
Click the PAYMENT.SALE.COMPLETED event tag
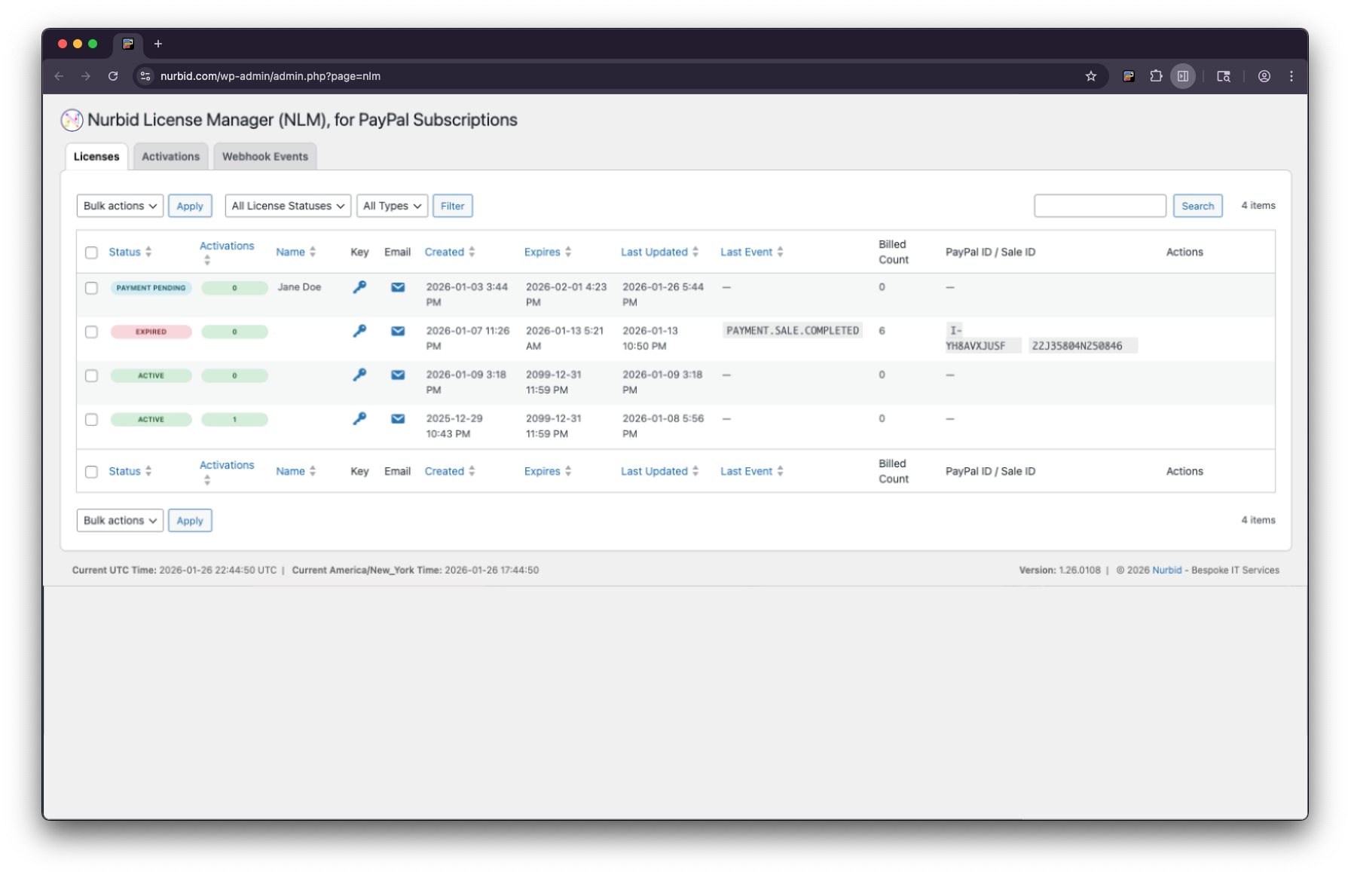tap(792, 331)
